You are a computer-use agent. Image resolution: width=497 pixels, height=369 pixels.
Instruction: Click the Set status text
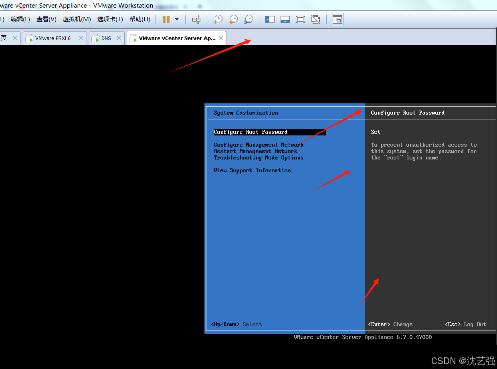(x=376, y=132)
